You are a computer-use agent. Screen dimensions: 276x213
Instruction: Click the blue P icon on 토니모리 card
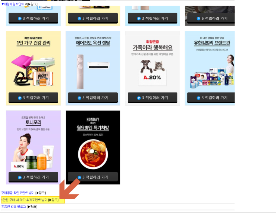[20, 177]
